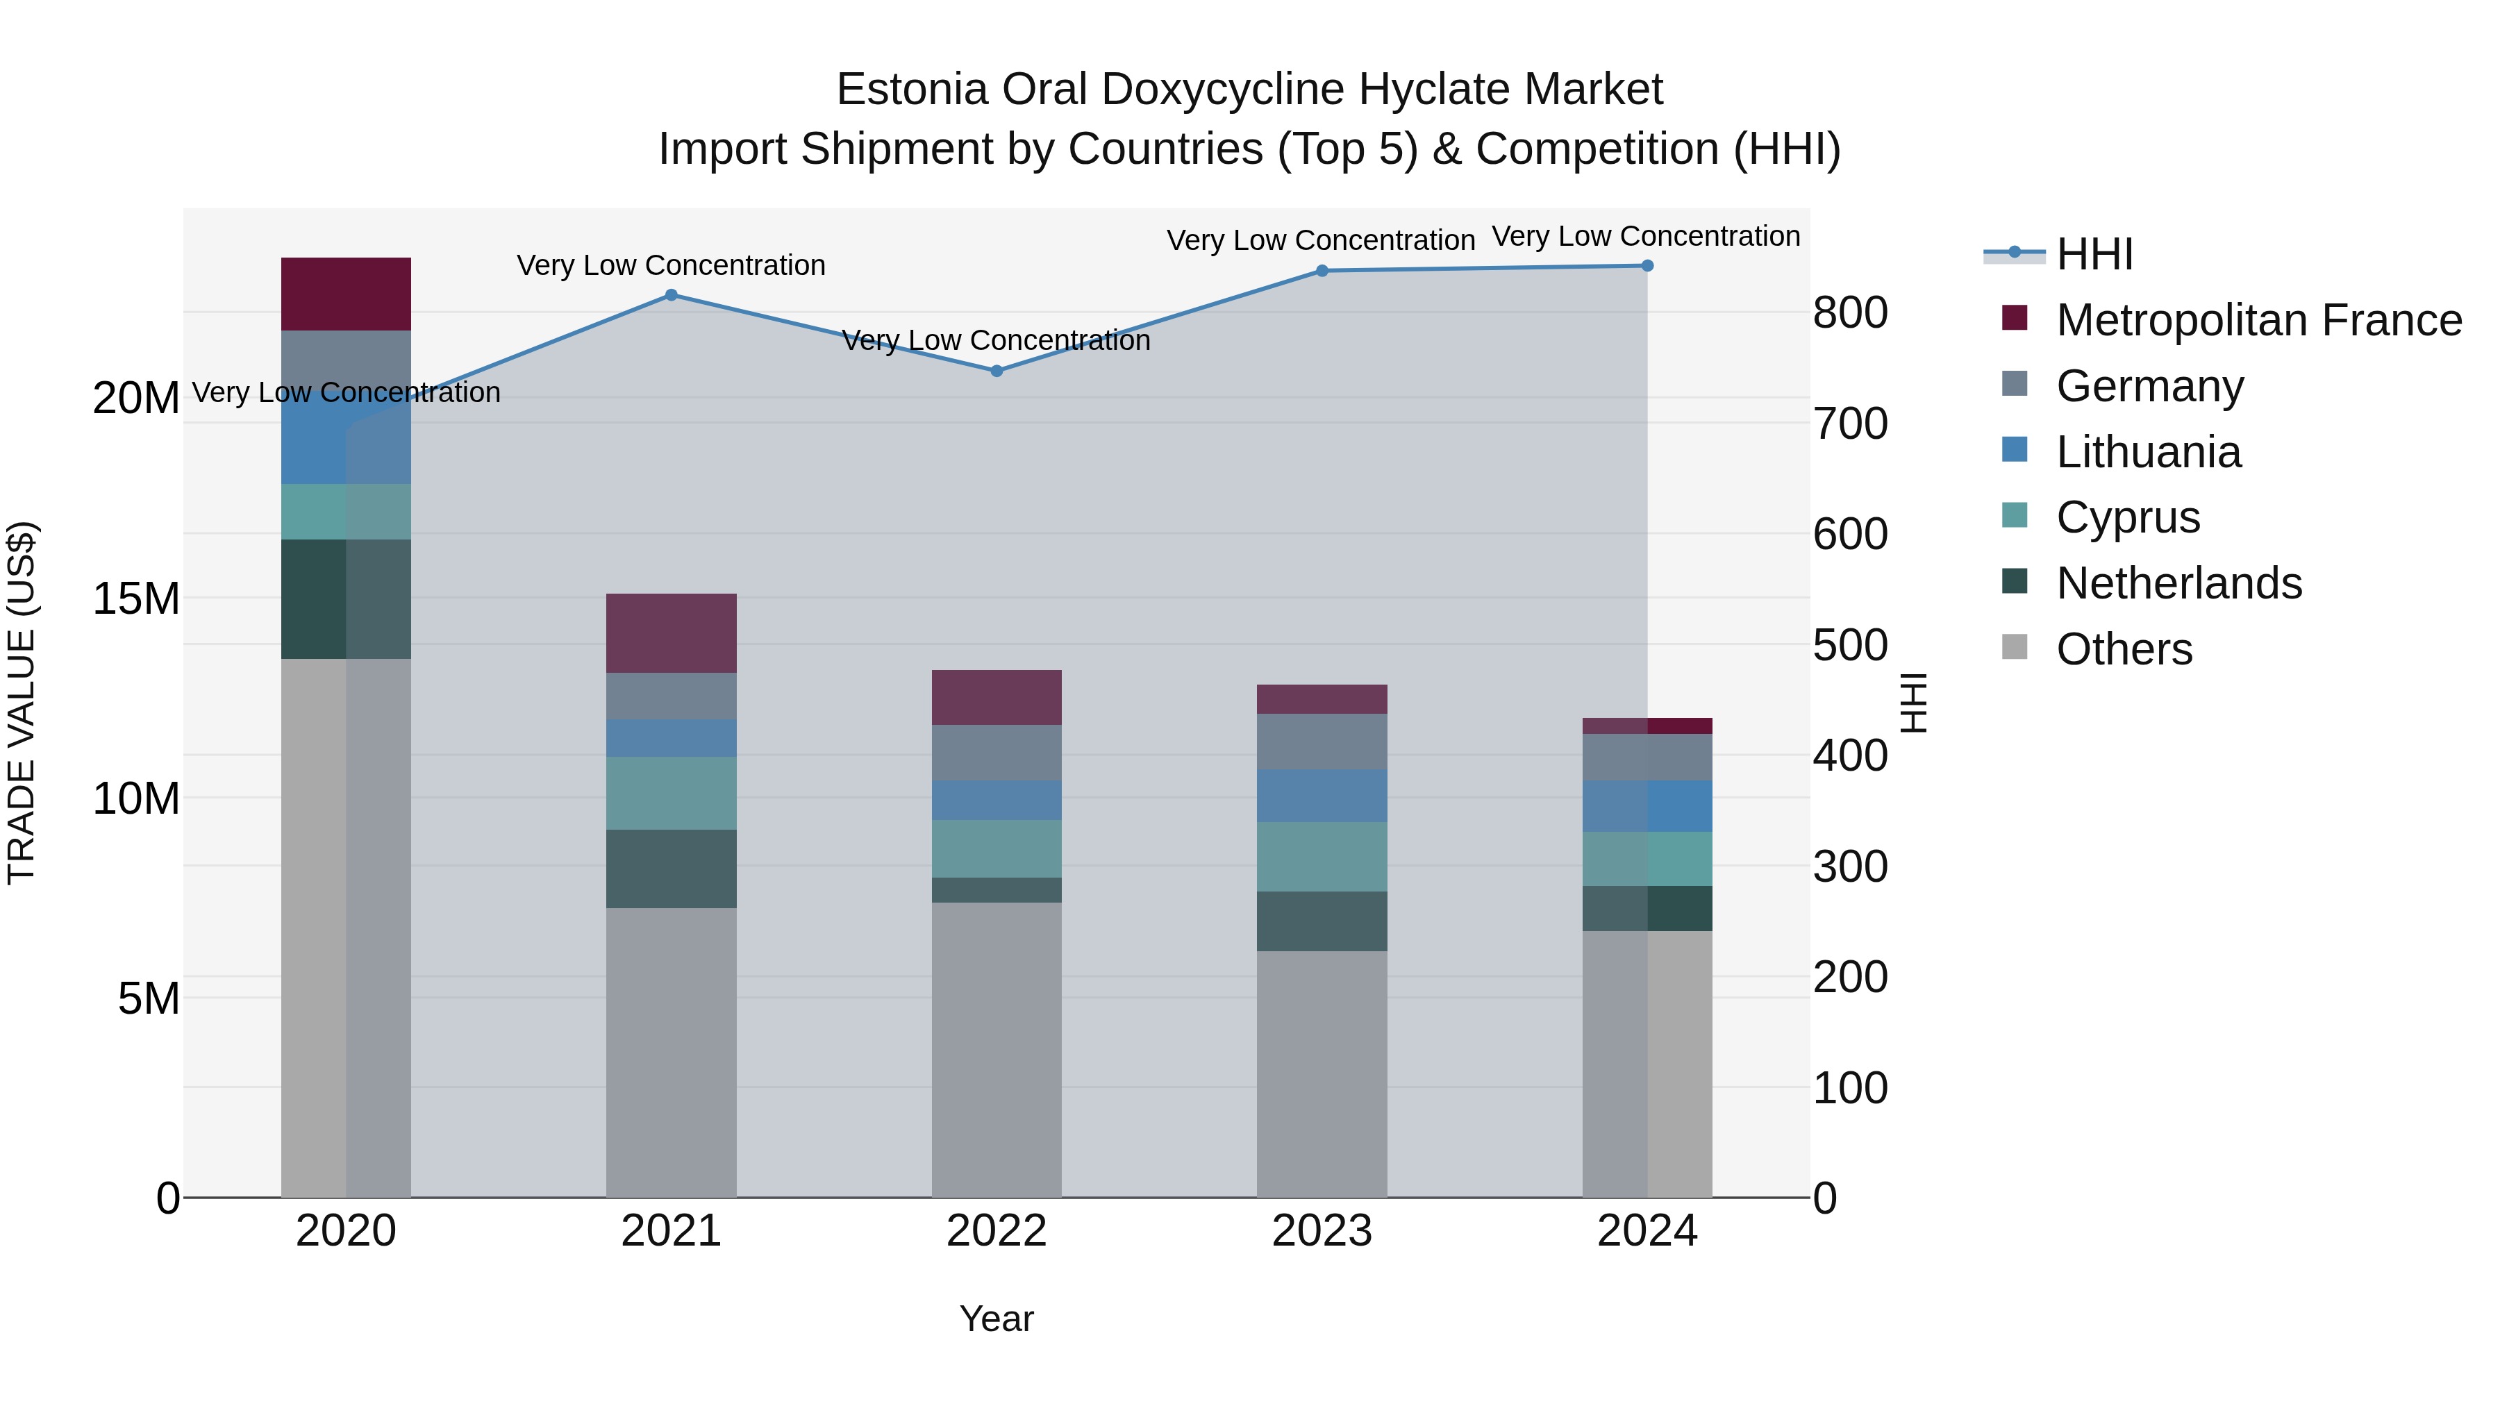Click 2020 Netherlands bar segment
Screen dimensions: 2500x1406
pyautogui.click(x=347, y=599)
